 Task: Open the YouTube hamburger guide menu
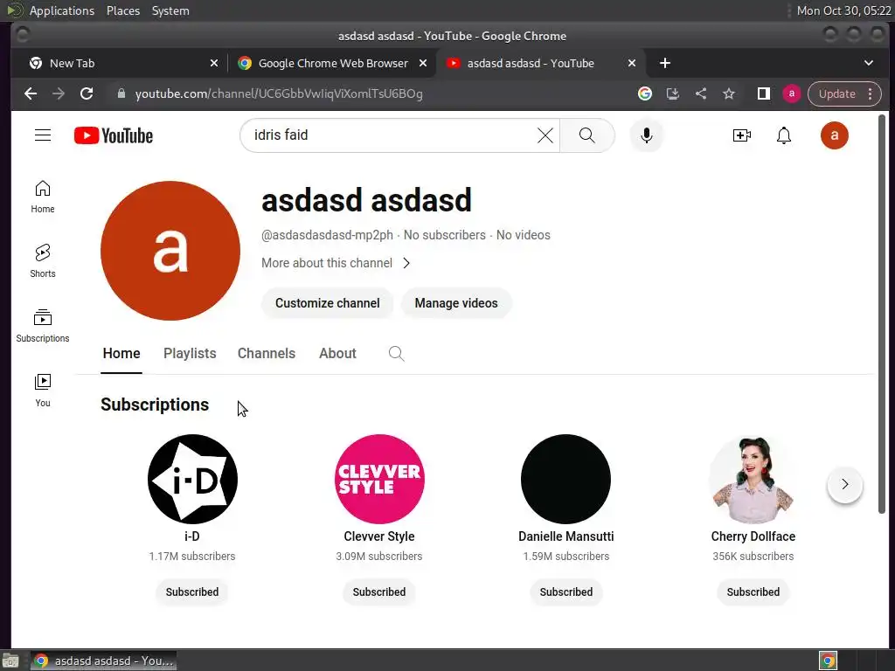coord(43,135)
